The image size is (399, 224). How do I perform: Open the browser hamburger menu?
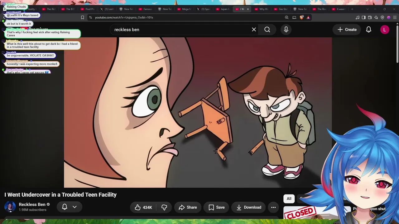coord(395,17)
